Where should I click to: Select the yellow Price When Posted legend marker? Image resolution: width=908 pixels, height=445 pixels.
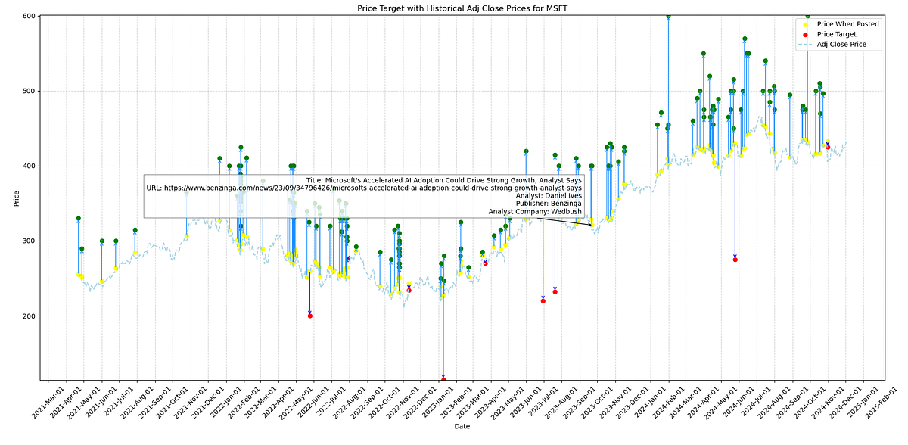tap(805, 23)
